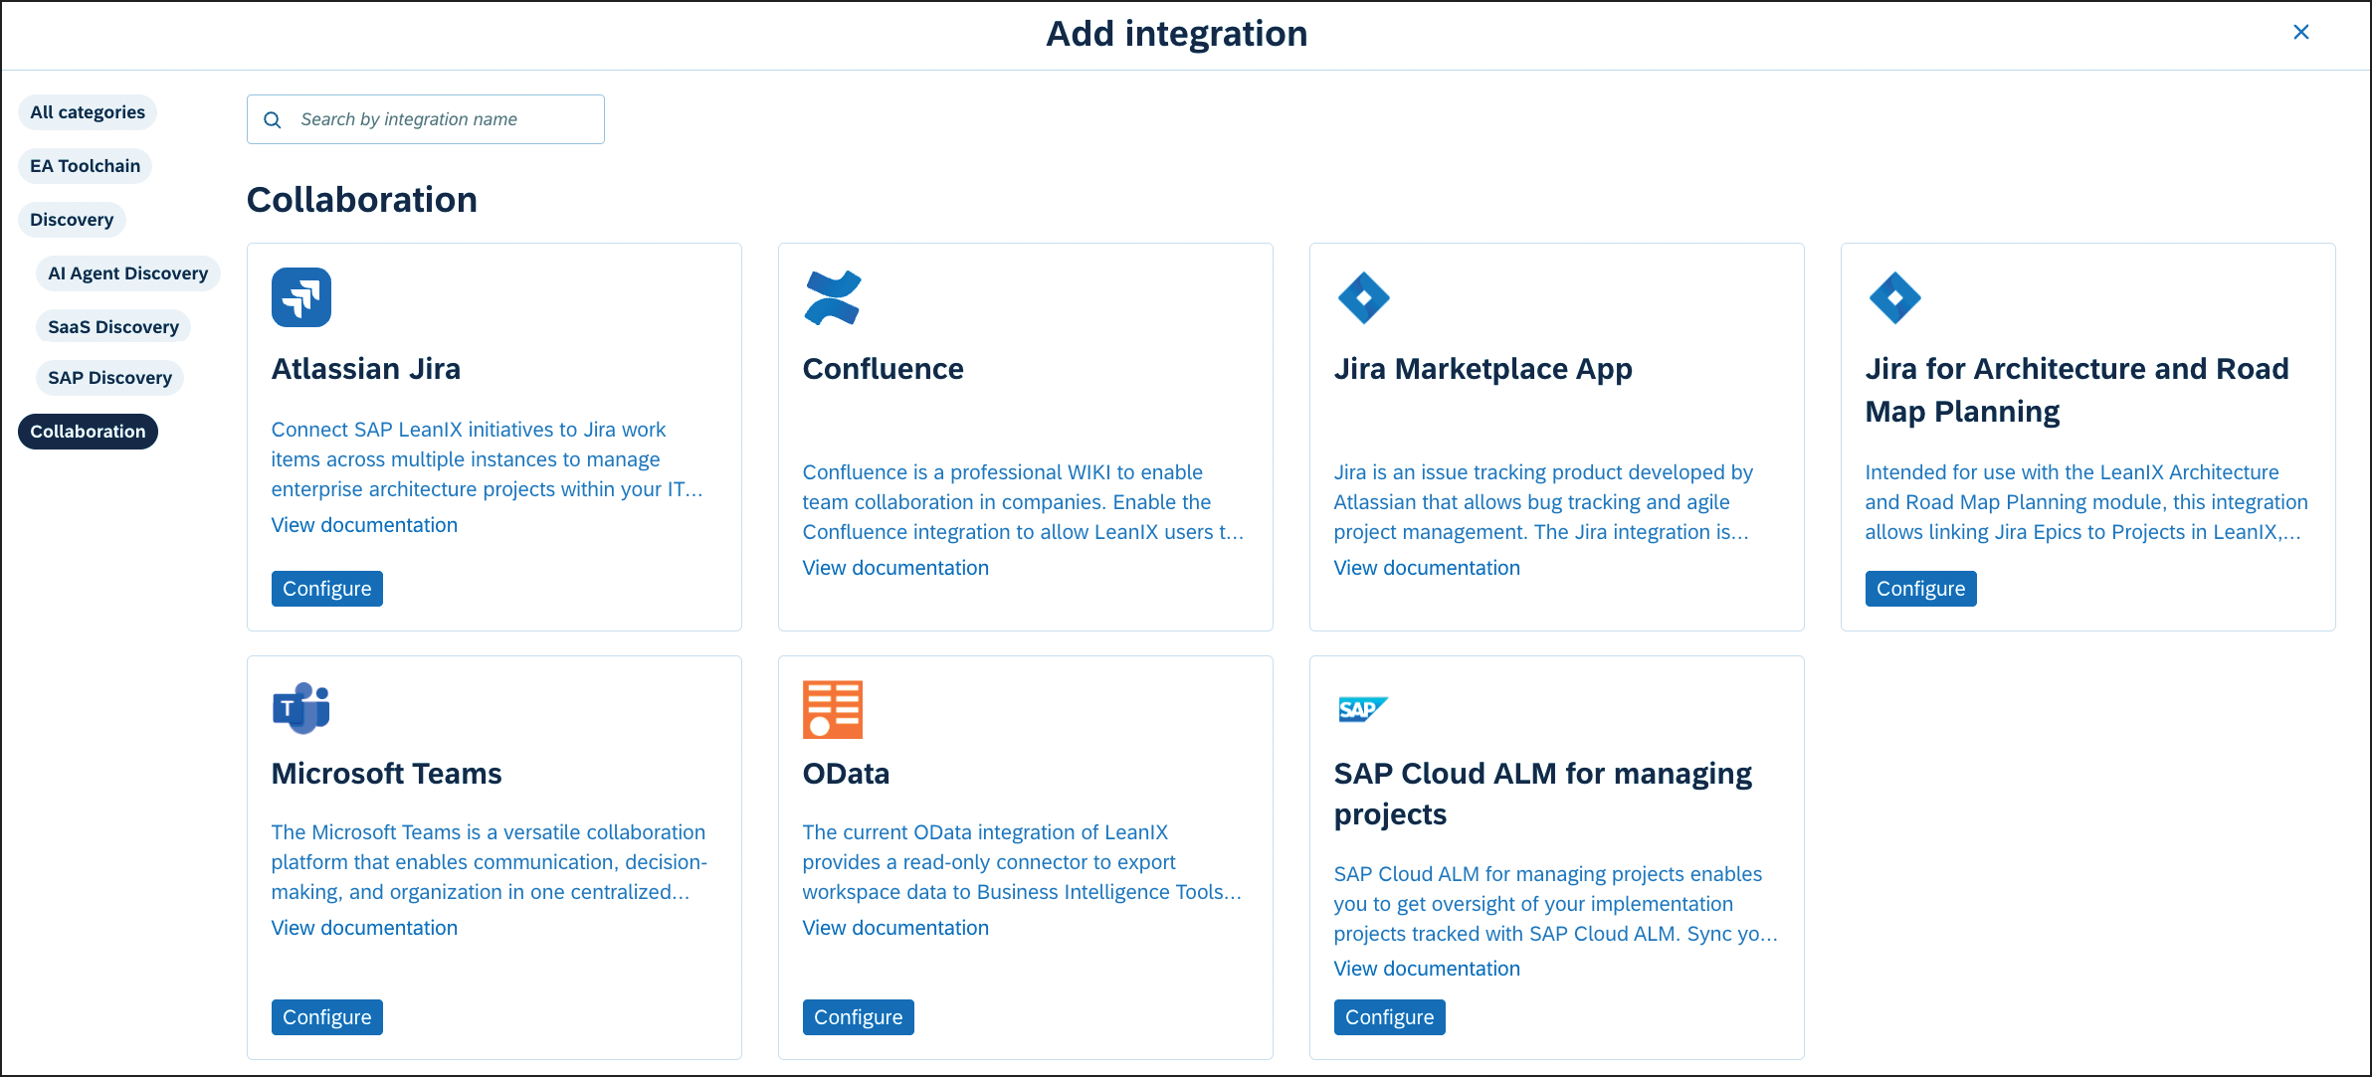Select the All categories filter

click(x=88, y=112)
